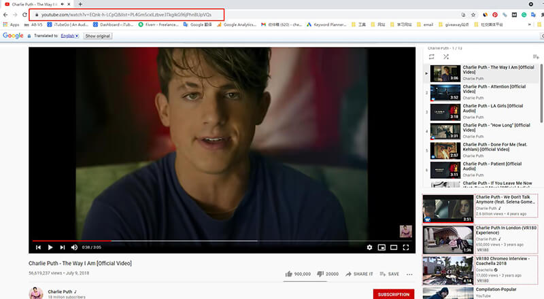The height and width of the screenshot is (299, 544).
Task: Open the Dashboard - iTub bookmark
Action: 113,24
